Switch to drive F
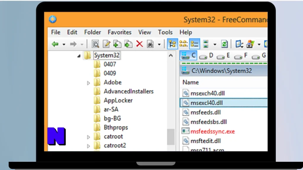 pyautogui.click(x=241, y=56)
